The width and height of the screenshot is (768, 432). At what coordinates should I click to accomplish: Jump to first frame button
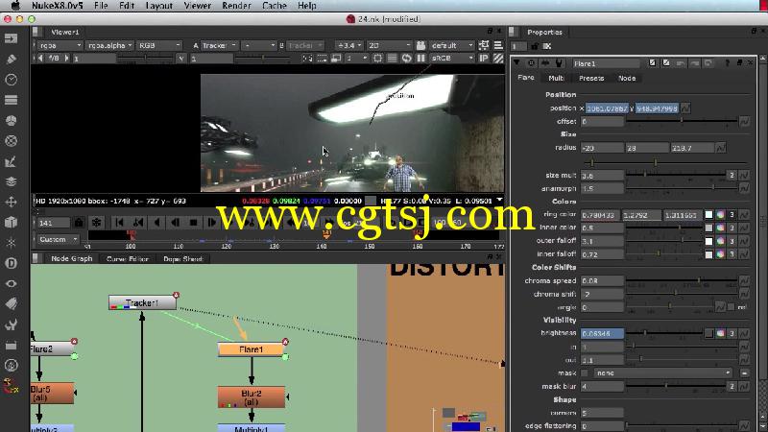click(119, 223)
